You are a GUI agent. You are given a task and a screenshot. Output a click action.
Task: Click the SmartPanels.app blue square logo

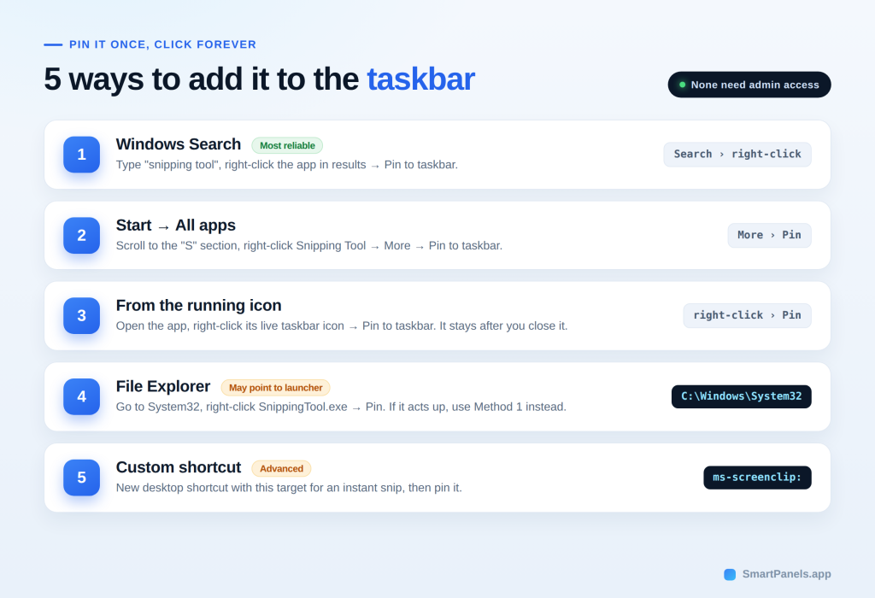[730, 575]
